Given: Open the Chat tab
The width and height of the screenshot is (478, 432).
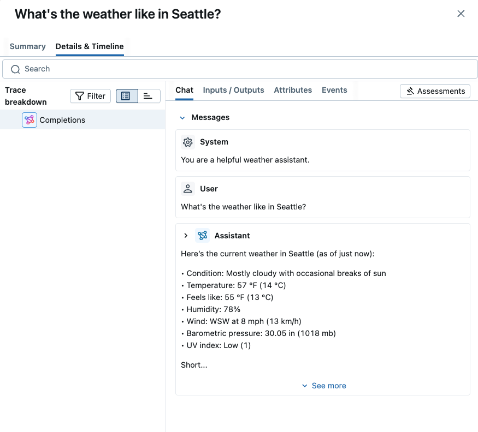Looking at the screenshot, I should coord(184,91).
